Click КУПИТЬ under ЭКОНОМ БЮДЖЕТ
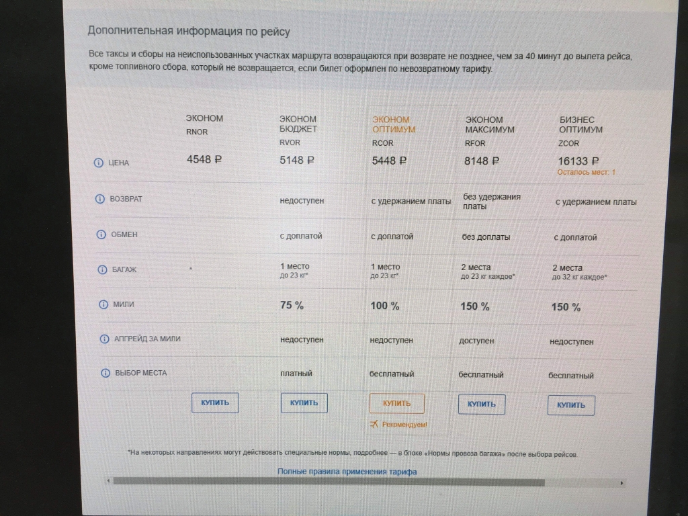688x516 pixels. click(304, 403)
